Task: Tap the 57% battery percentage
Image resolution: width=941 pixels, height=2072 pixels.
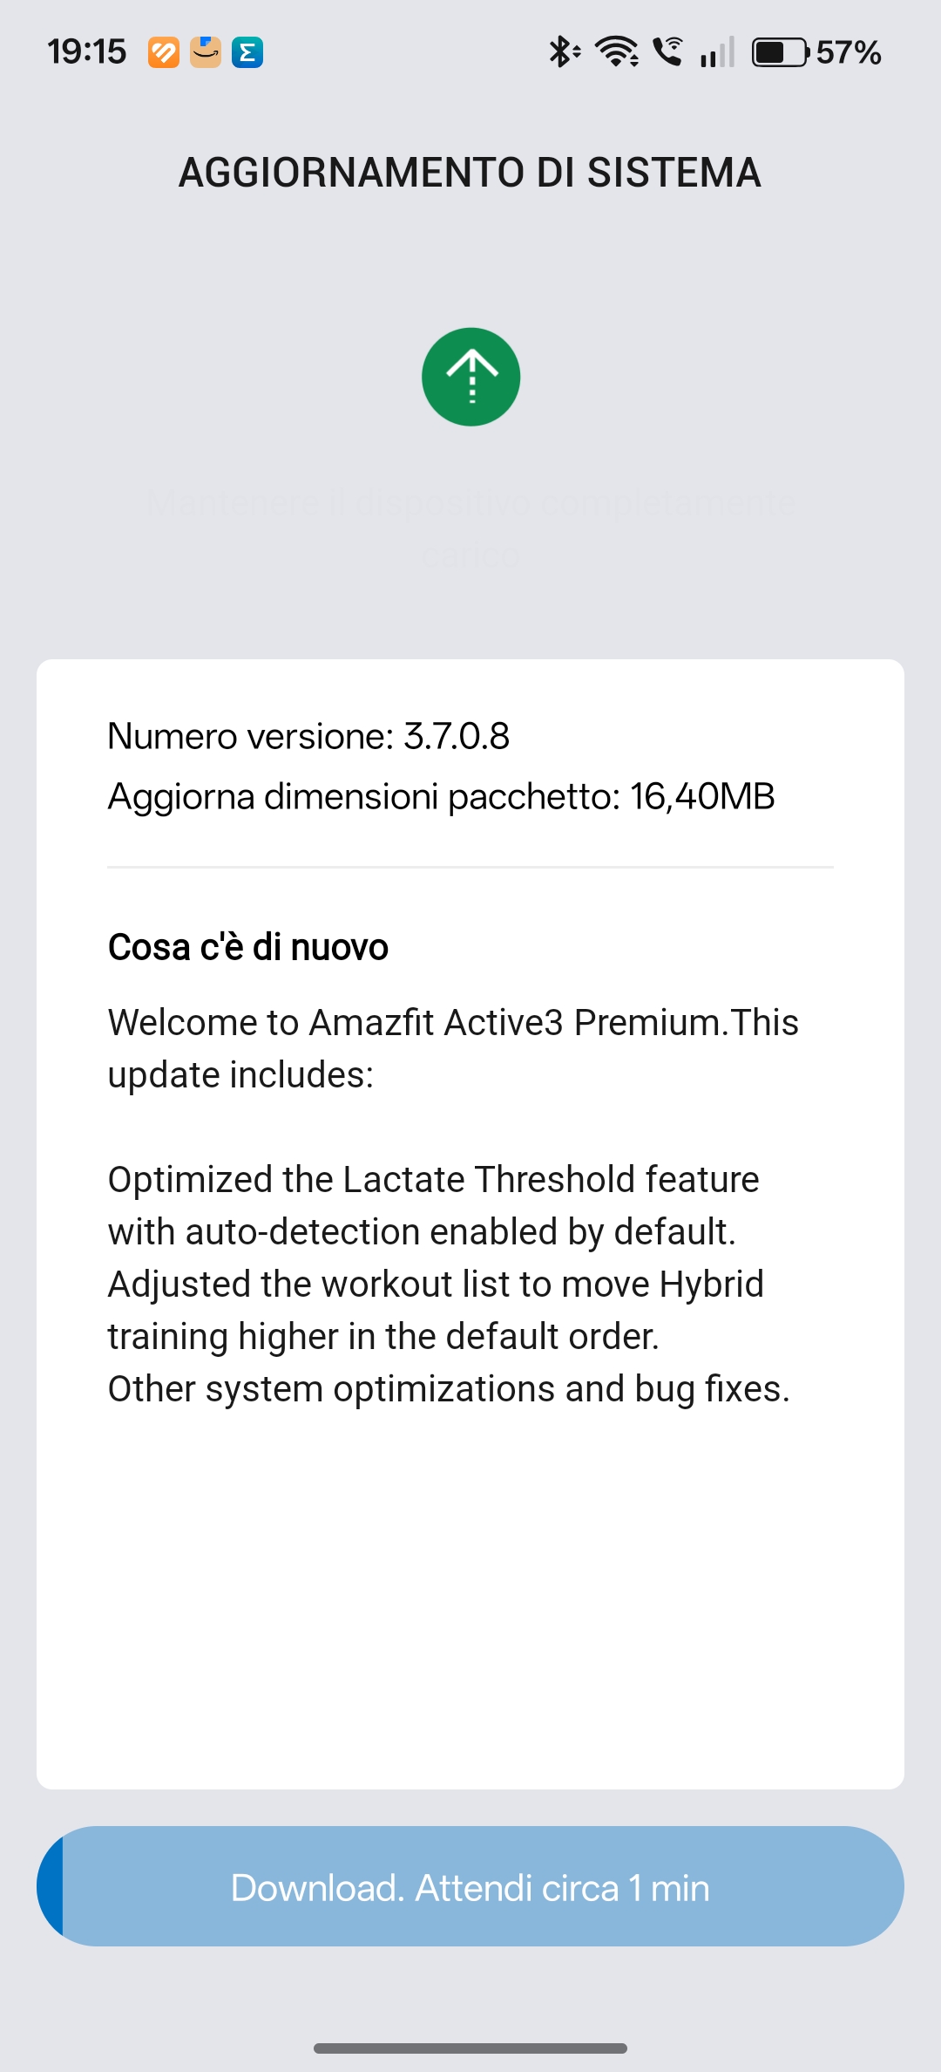Action: click(x=849, y=52)
